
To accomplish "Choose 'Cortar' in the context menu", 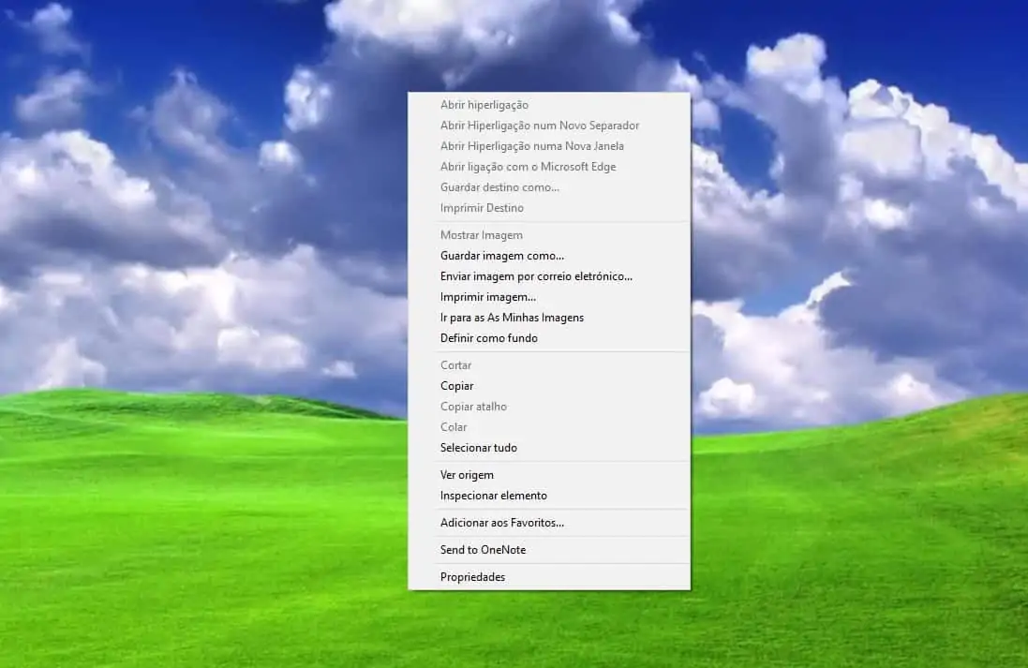I will 549,365.
